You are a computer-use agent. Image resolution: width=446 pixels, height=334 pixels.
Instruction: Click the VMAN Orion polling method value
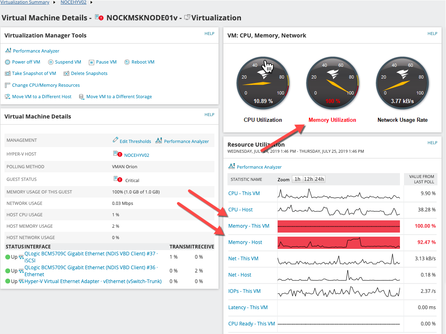[x=125, y=167]
